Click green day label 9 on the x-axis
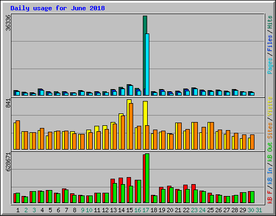The height and width of the screenshot is (216, 276). pyautogui.click(x=82, y=210)
